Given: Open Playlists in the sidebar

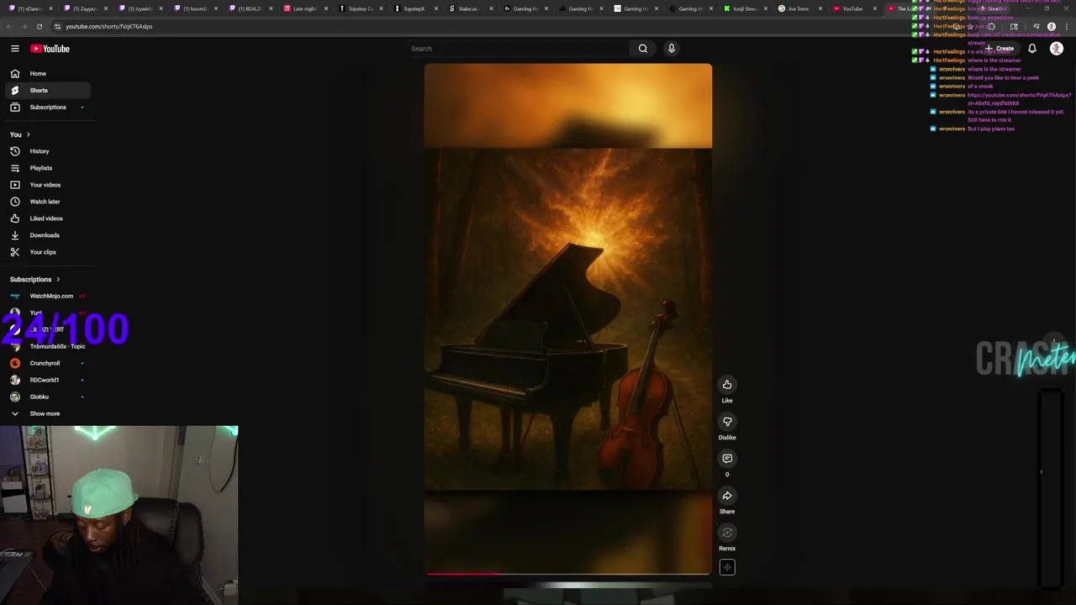Looking at the screenshot, I should click(47, 168).
